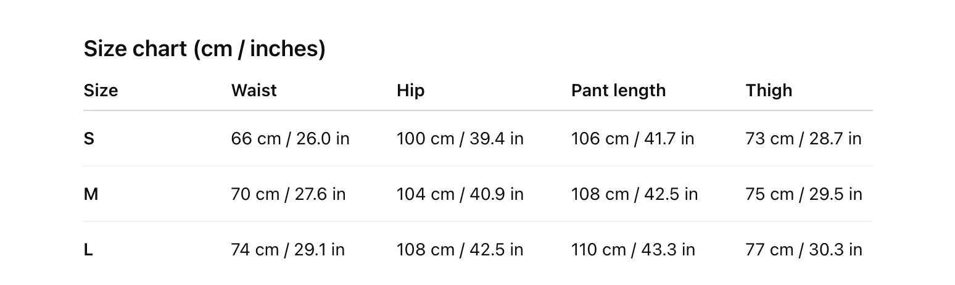
Task: Click thigh value 77 cm / 30.3 in
Action: 803,250
